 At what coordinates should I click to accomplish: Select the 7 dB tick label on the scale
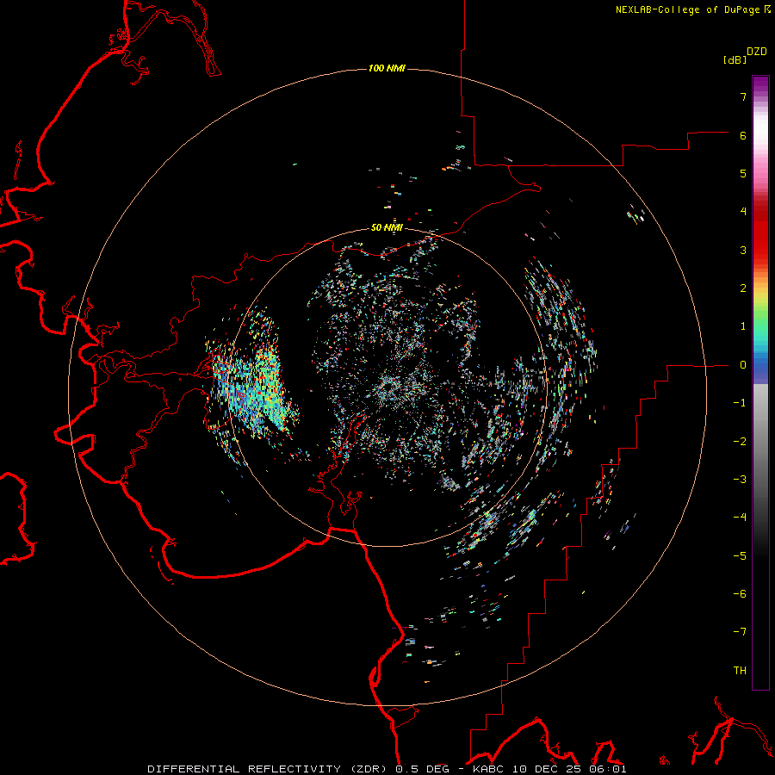[743, 96]
